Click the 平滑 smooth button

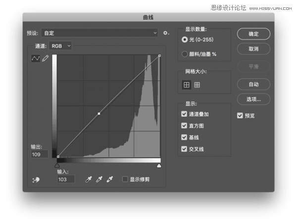(x=253, y=67)
